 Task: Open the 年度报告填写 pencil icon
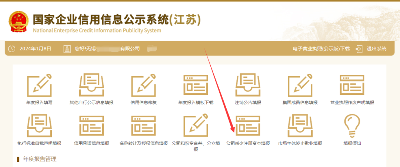[39, 85]
